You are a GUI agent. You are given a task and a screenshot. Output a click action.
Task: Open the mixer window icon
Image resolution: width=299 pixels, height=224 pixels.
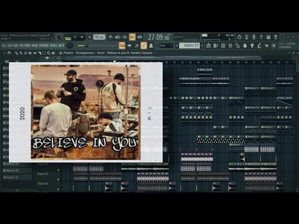point(230,46)
